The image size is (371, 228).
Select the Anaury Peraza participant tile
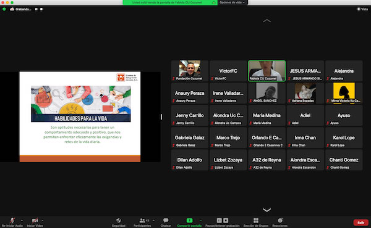coord(190,93)
